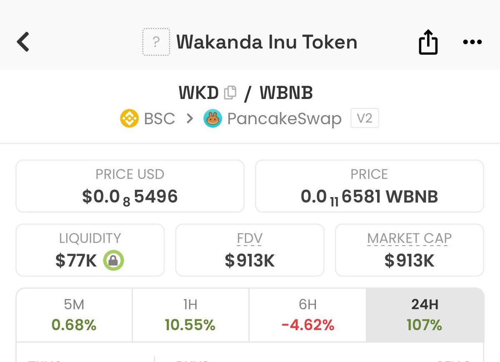
Task: Open the PancakeSwap DEX link
Action: 284,119
